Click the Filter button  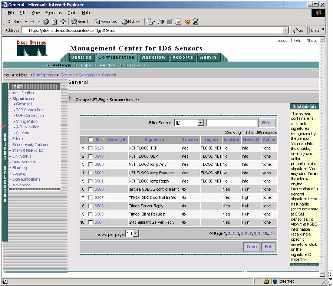[x=267, y=123]
